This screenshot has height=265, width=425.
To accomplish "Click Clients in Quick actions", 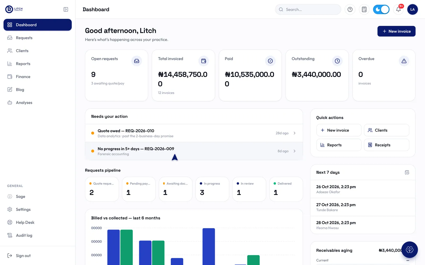I will pos(386,130).
